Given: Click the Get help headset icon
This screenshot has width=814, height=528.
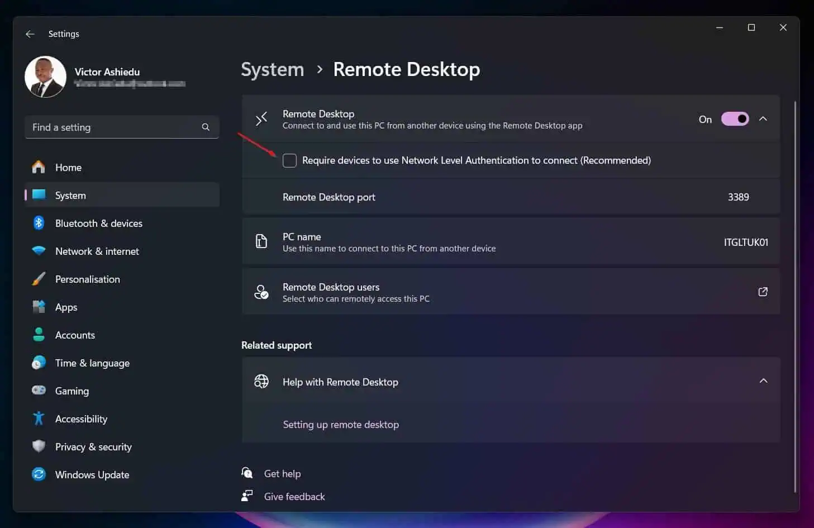Looking at the screenshot, I should click(247, 473).
